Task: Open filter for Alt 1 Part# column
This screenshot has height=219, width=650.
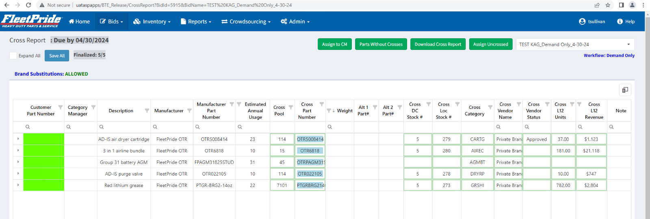Action: coord(375,107)
